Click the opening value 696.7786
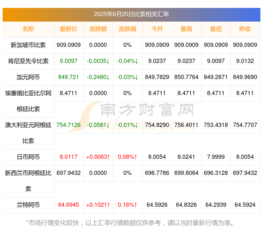263x231 pixels. pyautogui.click(x=157, y=173)
